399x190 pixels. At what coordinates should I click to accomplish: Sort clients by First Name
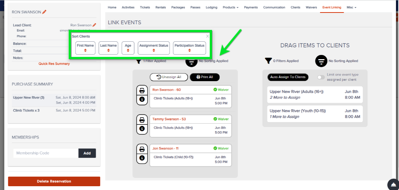85,48
